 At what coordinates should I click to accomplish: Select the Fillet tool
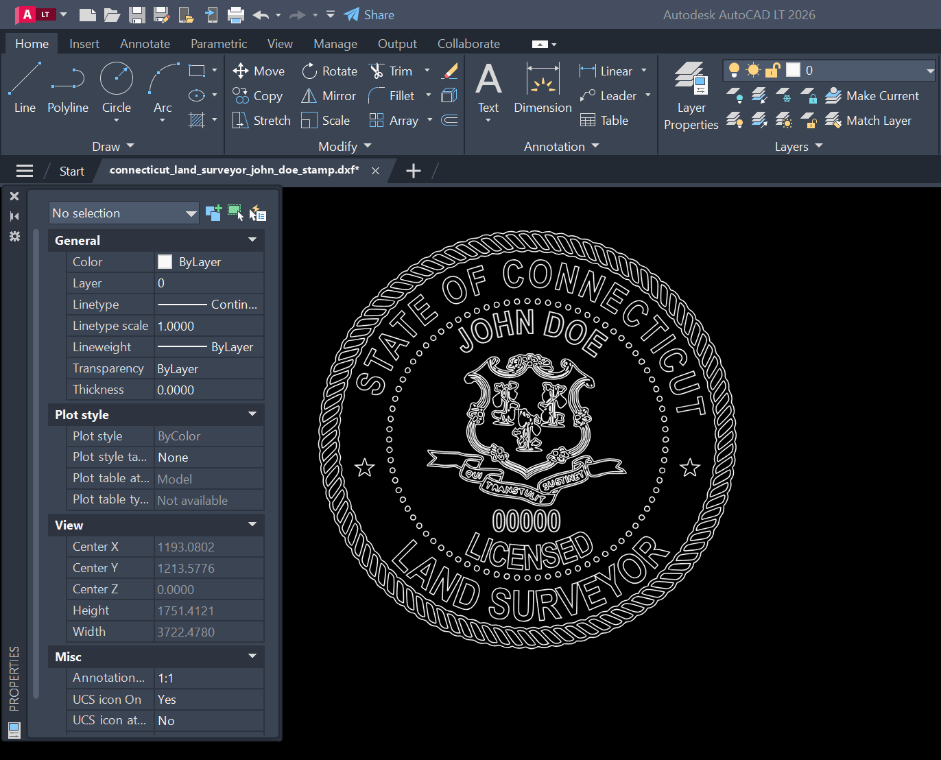tap(392, 96)
